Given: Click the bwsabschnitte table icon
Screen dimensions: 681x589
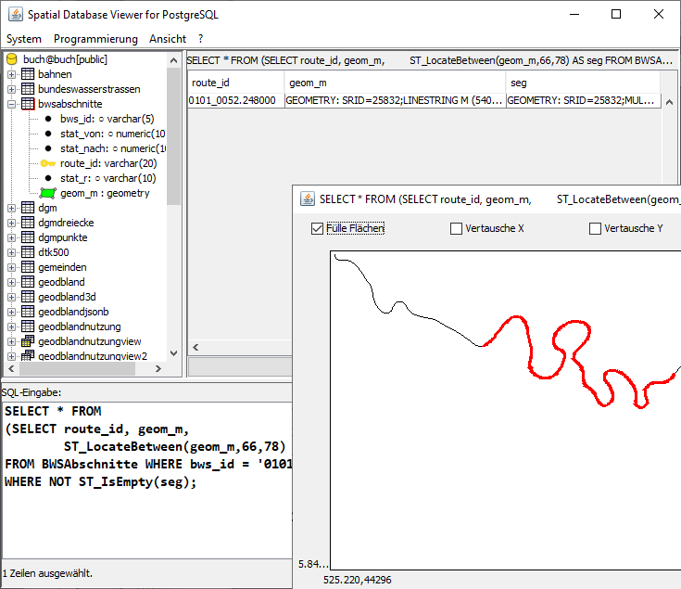Looking at the screenshot, I should (x=28, y=104).
